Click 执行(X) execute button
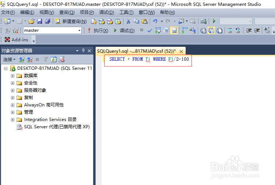275x185 pixels. point(98,30)
